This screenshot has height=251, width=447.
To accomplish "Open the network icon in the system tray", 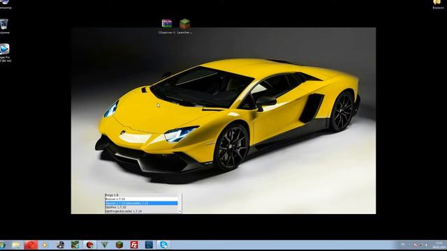I will pyautogui.click(x=421, y=245).
